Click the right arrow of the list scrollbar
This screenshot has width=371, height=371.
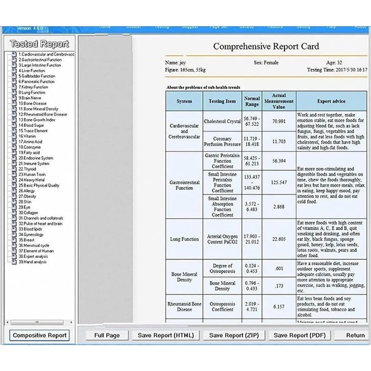(x=71, y=322)
